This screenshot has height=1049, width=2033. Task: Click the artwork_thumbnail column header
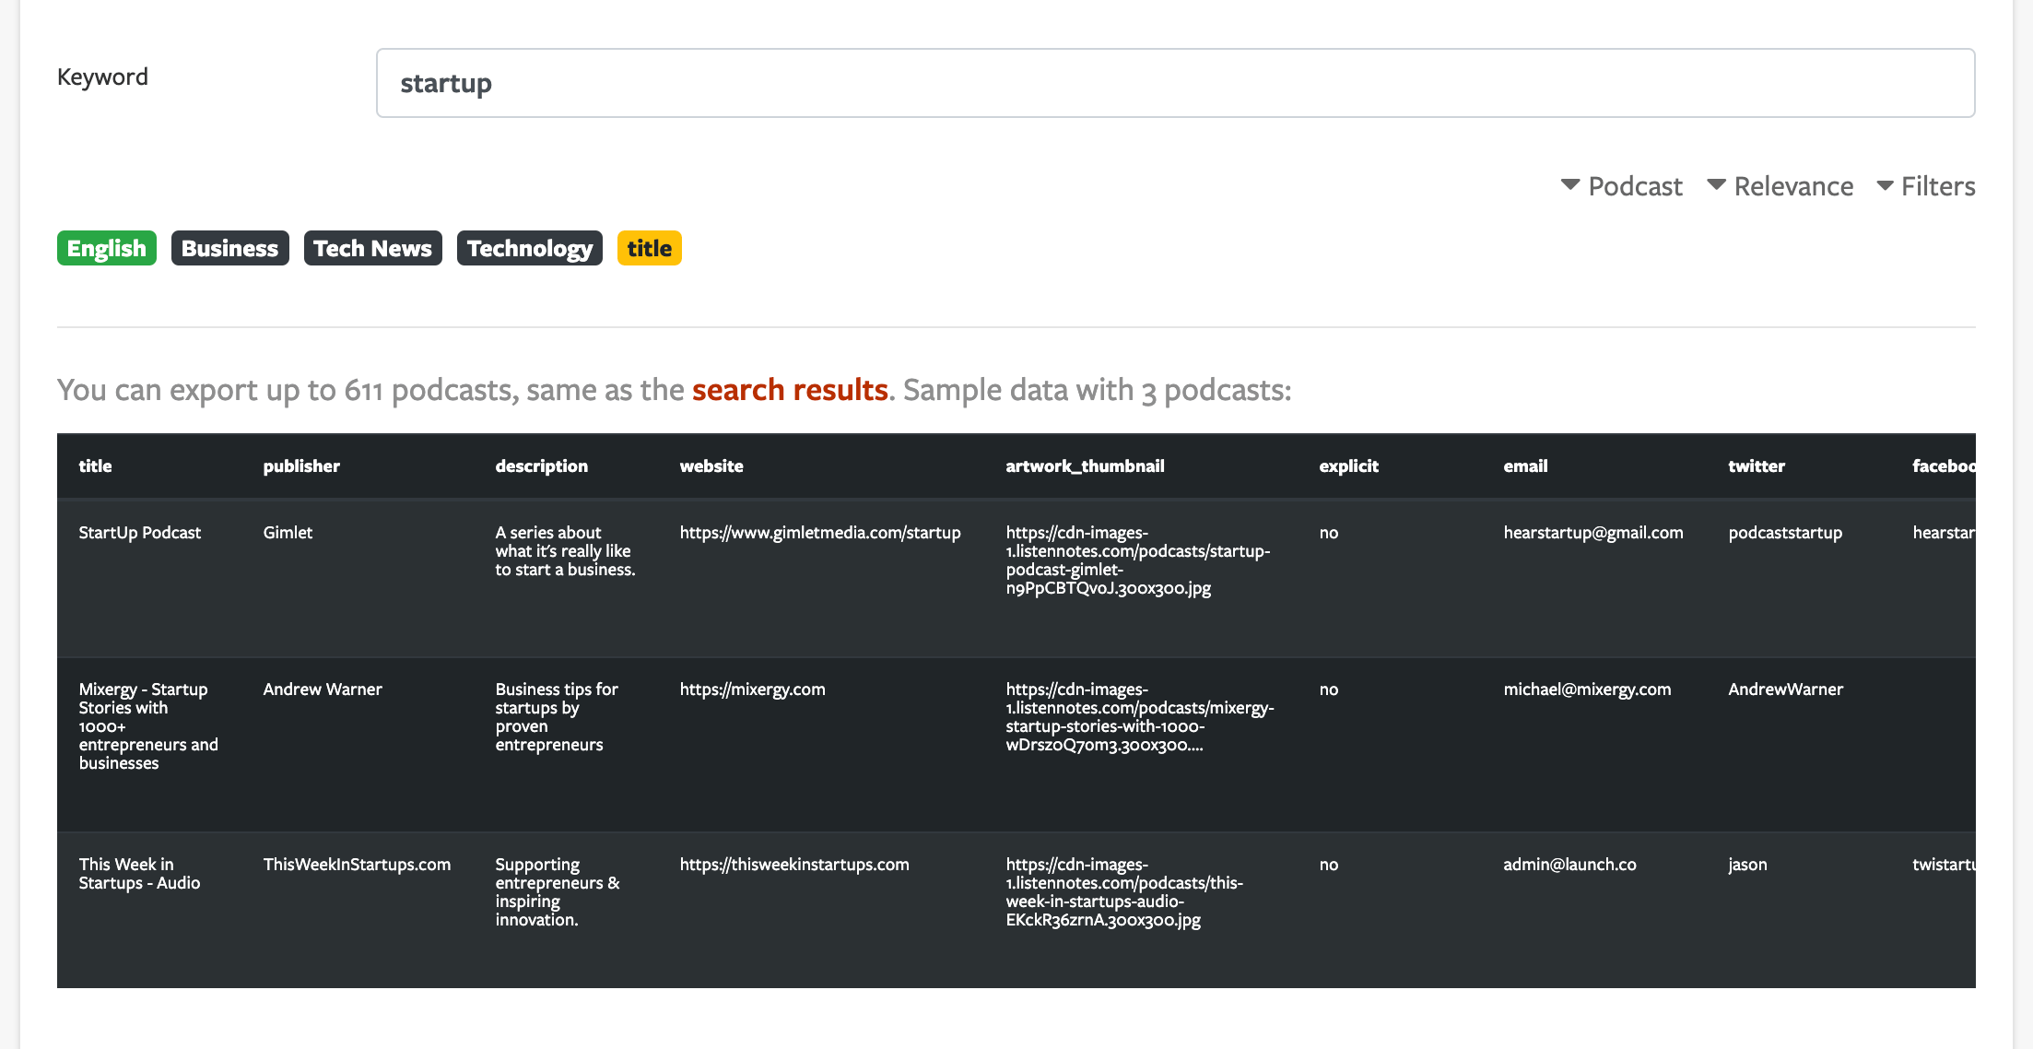(1085, 466)
